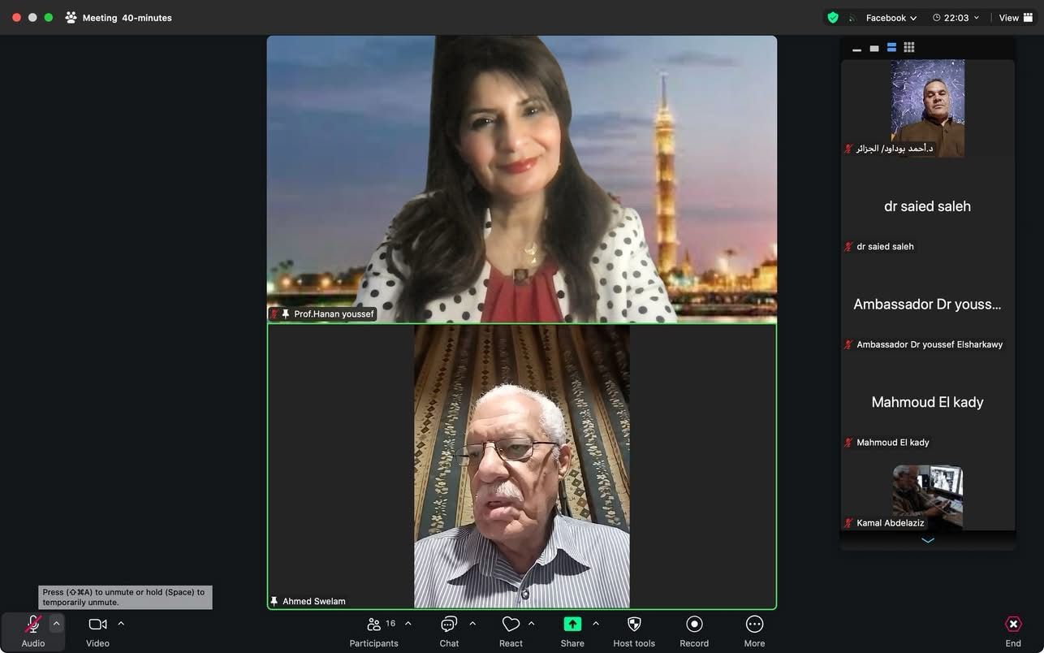Collapse thumbnail strip with minimize bar icon
1044x653 pixels.
pos(856,49)
